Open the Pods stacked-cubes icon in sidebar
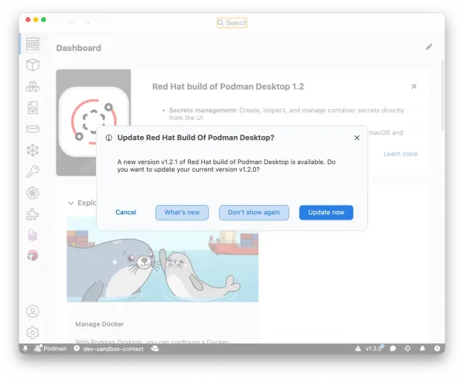This screenshot has height=379, width=464. click(32, 87)
